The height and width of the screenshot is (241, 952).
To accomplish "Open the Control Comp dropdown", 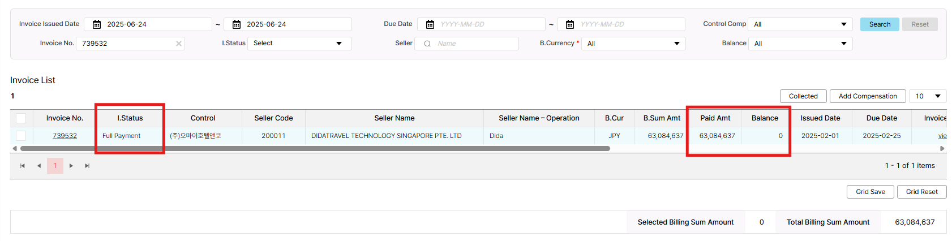I will tap(800, 24).
